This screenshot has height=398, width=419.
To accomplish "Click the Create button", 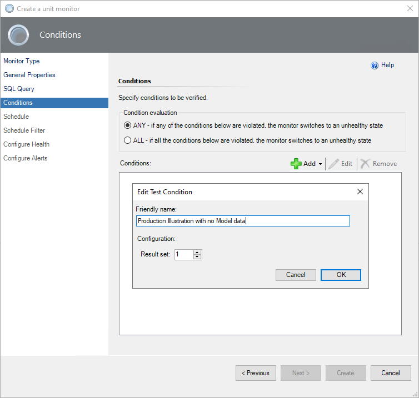I will coord(346,373).
